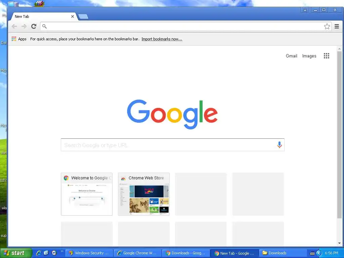
Task: Close the New Tab tab
Action: tap(73, 16)
